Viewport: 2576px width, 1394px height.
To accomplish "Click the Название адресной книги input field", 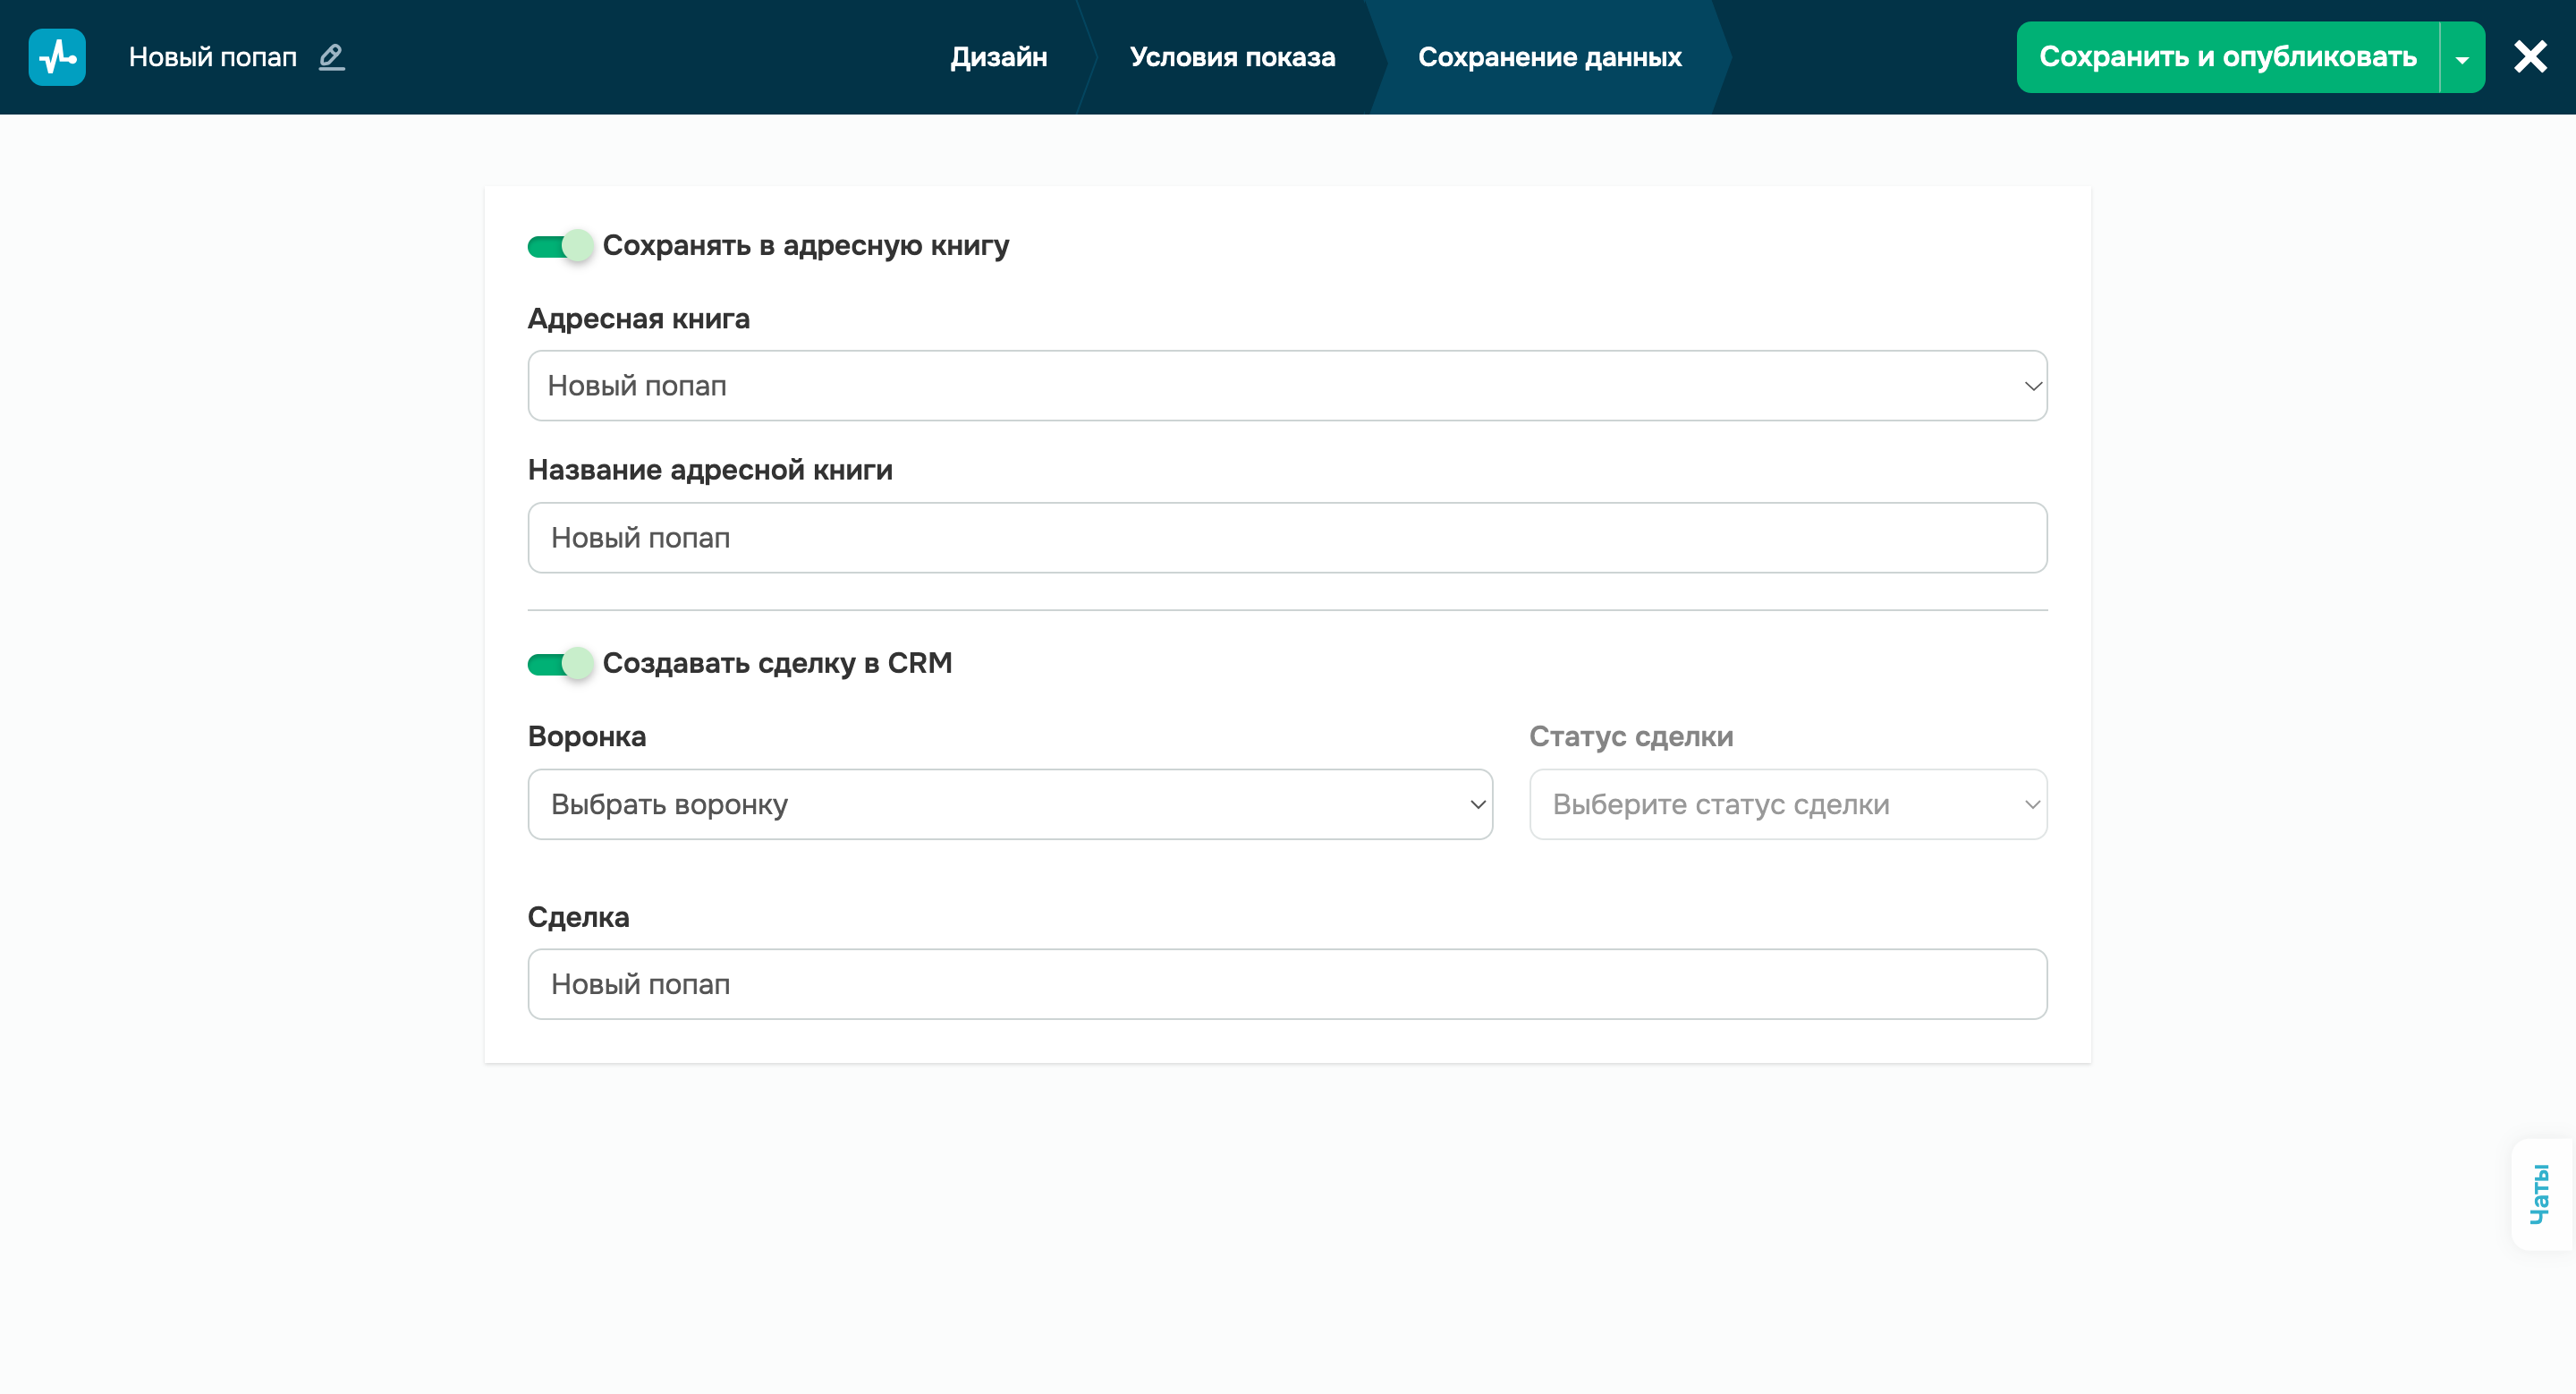I will point(1286,538).
